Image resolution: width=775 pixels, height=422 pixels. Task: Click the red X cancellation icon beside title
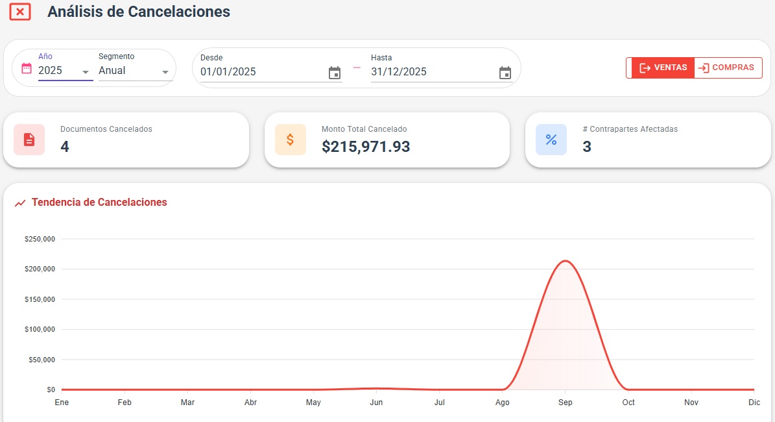coord(20,12)
